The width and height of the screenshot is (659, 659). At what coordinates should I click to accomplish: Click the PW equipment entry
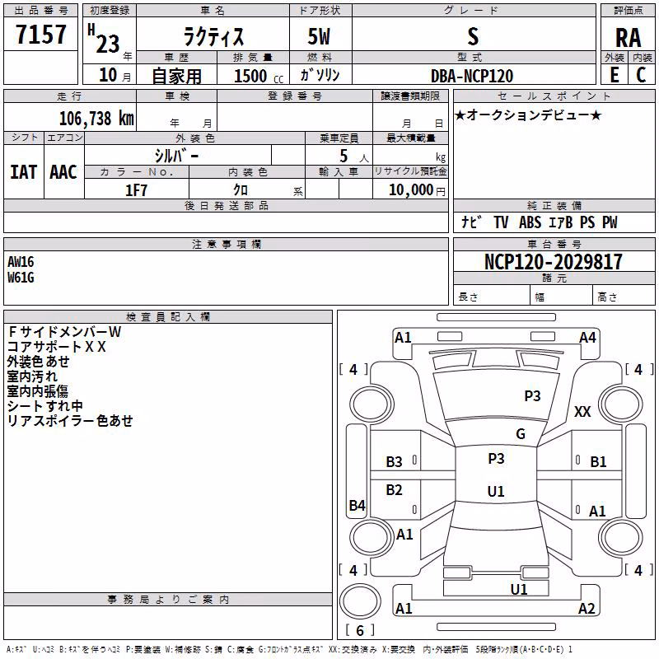click(x=610, y=222)
